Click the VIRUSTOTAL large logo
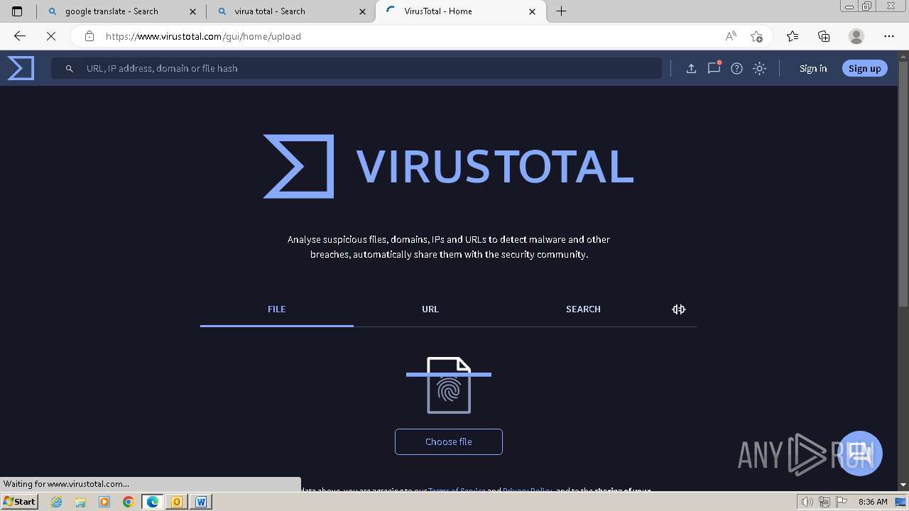The height and width of the screenshot is (511, 909). pyautogui.click(x=448, y=166)
